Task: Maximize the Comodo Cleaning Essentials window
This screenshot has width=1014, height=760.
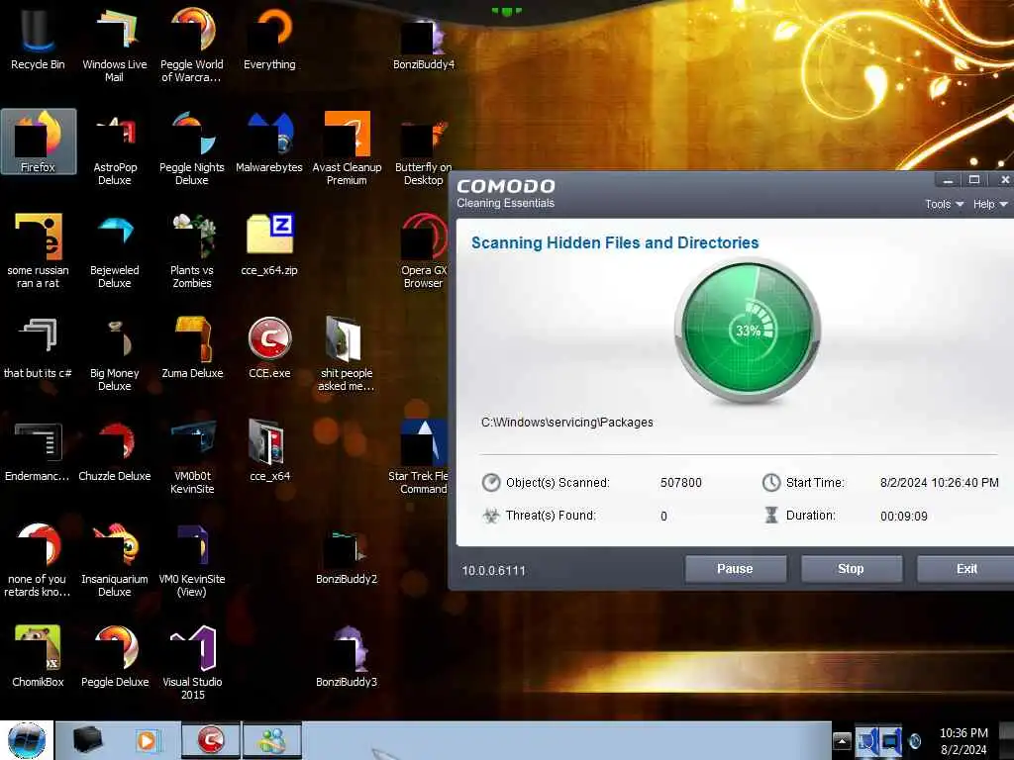Action: coord(974,180)
